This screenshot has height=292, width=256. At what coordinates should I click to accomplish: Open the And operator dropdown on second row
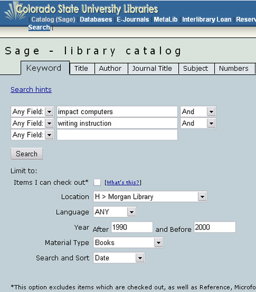tap(198, 123)
